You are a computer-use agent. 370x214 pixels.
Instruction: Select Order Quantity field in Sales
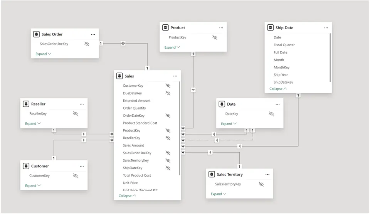pyautogui.click(x=135, y=108)
